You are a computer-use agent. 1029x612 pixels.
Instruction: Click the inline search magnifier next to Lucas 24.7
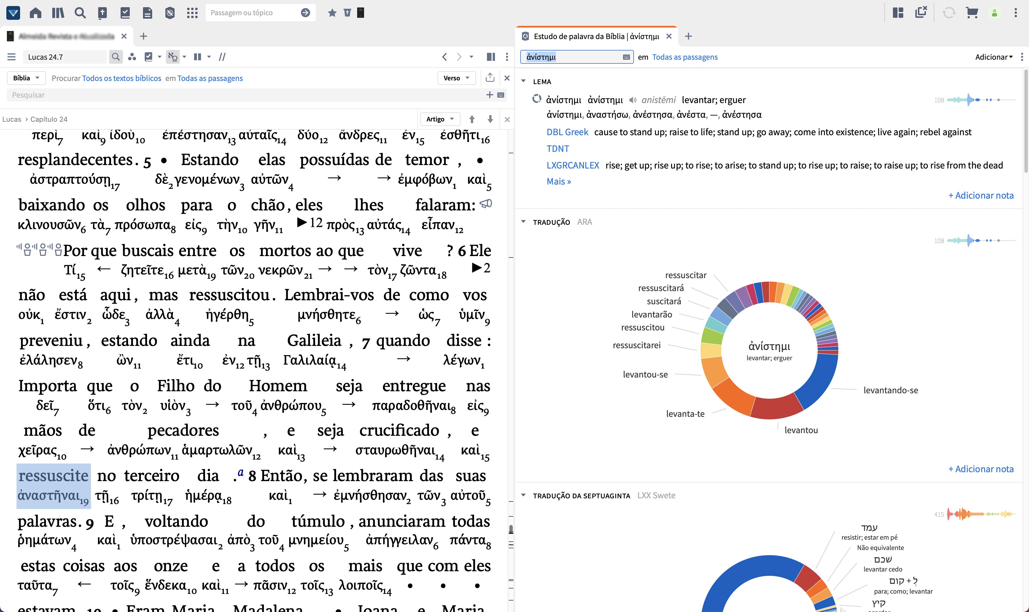[116, 57]
